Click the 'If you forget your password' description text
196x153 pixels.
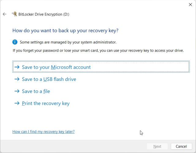(98, 50)
